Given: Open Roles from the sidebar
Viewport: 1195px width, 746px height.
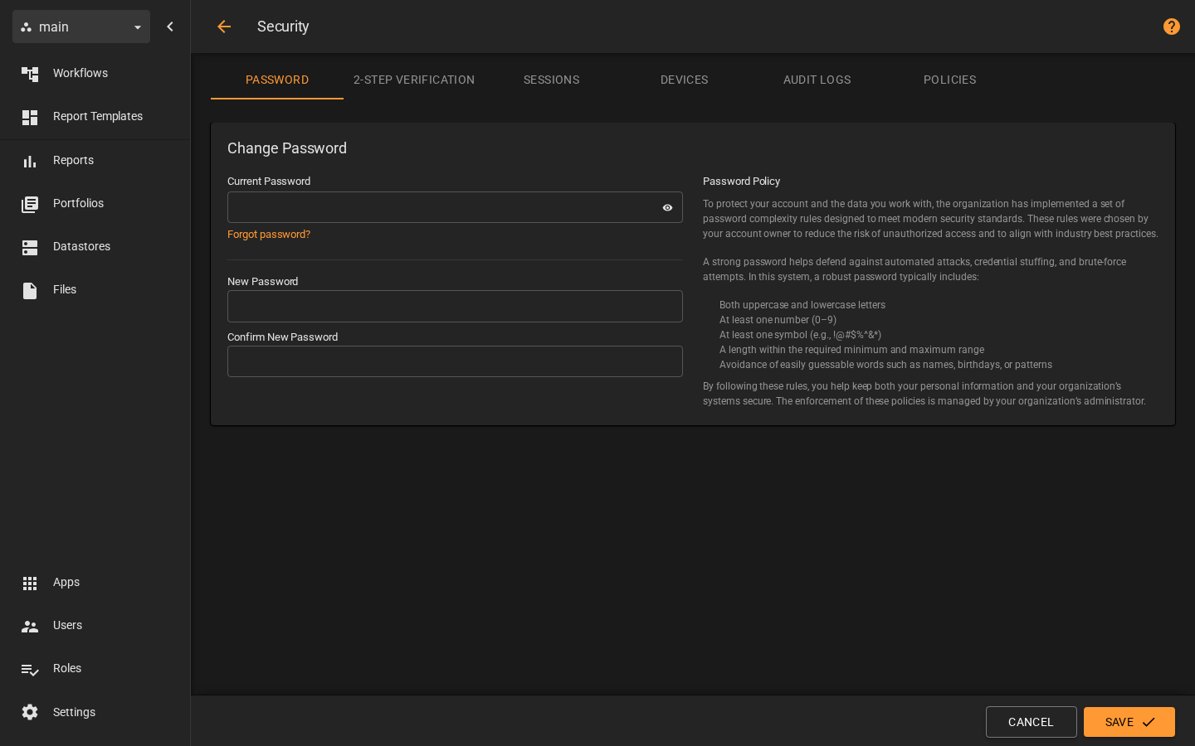Looking at the screenshot, I should pos(95,668).
